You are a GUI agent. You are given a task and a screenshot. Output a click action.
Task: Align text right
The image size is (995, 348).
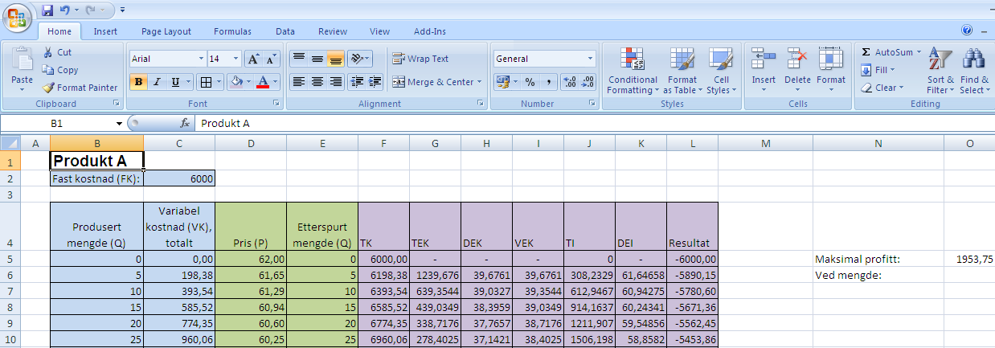336,82
